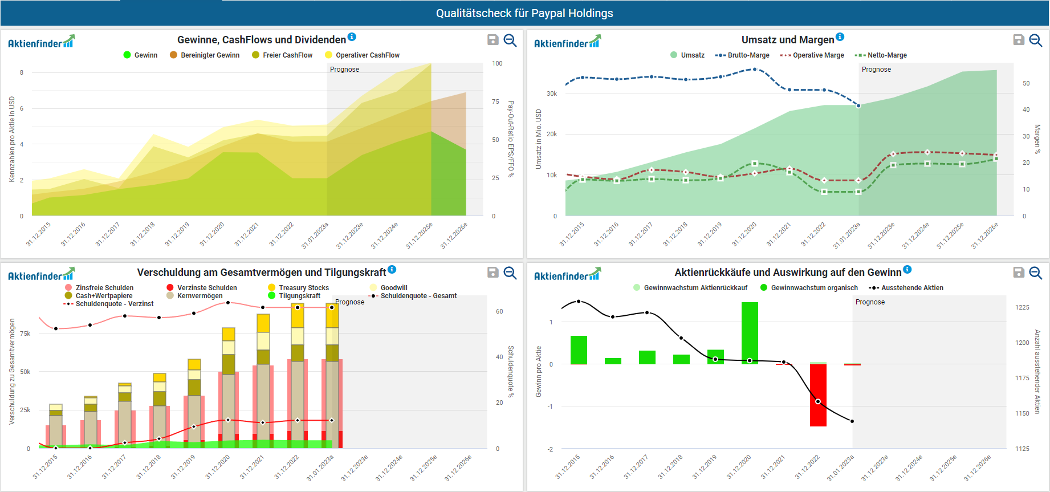Click magnifier icon on Aktienrückkäufe chart

[x=1036, y=273]
